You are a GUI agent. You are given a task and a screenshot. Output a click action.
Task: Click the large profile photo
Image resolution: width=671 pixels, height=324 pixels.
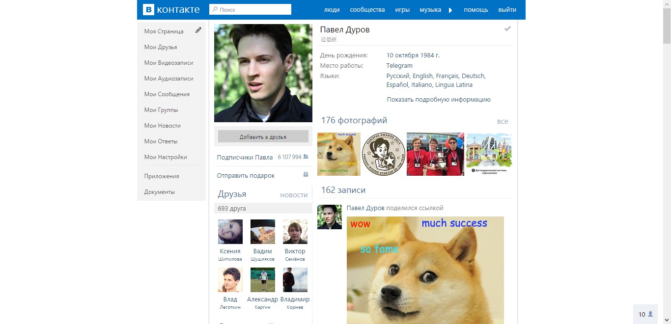point(263,73)
